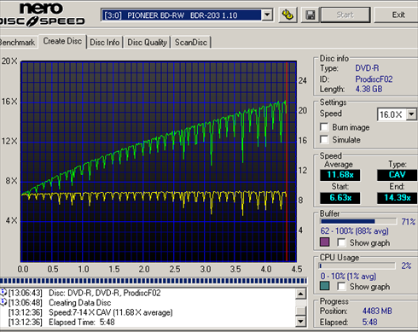Click the CPU Usage progress bar

[x=357, y=265]
